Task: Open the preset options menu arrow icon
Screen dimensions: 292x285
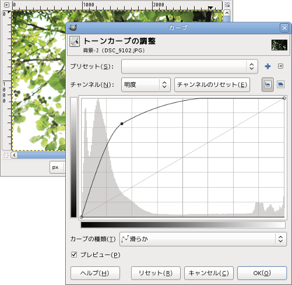Action: coord(280,66)
